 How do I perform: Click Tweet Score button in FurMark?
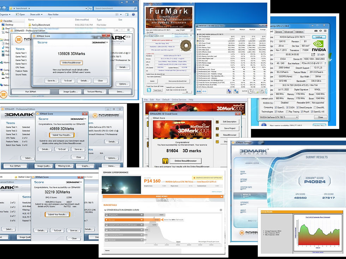coord(157,90)
